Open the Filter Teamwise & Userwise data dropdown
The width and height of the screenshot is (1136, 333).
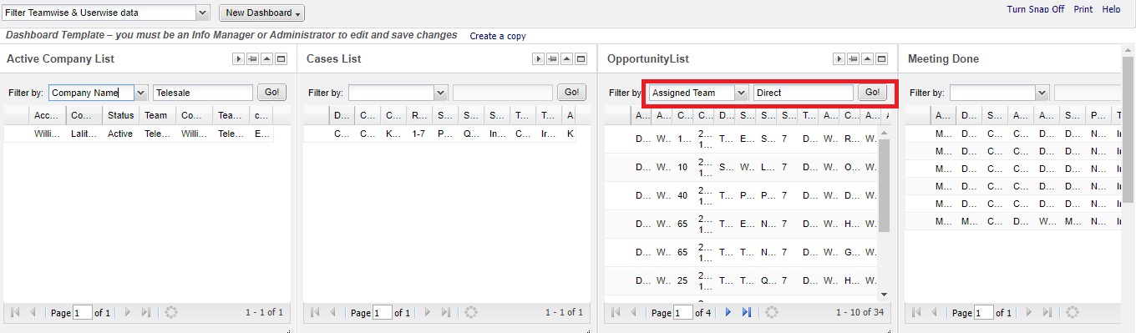click(x=202, y=13)
